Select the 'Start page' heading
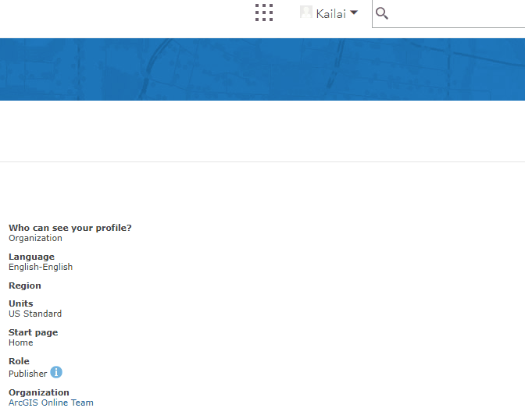525x415 pixels. coord(33,333)
